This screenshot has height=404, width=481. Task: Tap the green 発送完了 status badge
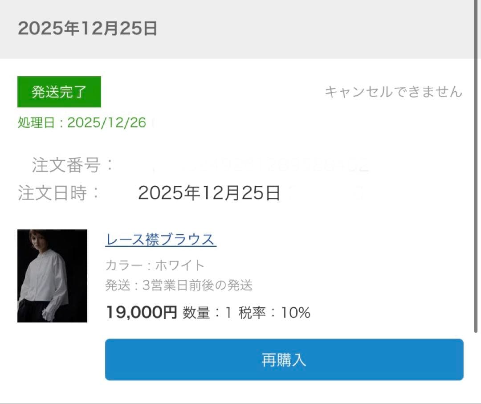pos(59,92)
